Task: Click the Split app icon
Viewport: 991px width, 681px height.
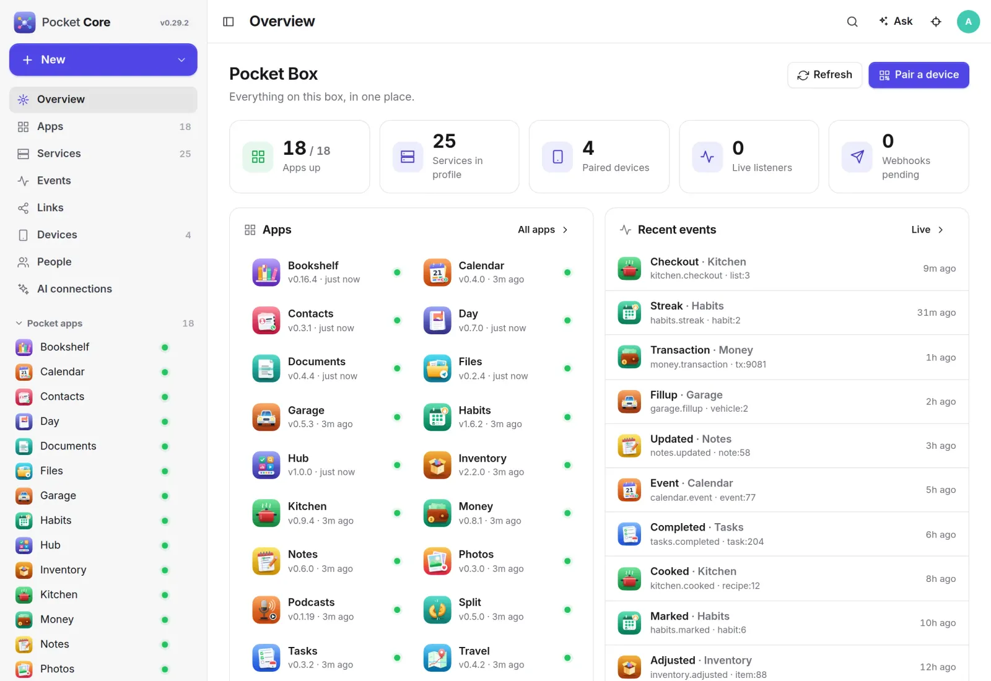Action: point(437,609)
